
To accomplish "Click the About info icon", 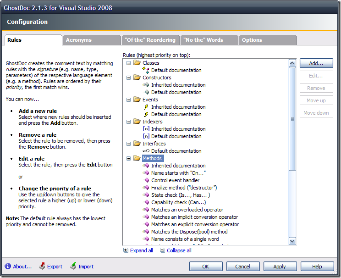I will point(8,266).
